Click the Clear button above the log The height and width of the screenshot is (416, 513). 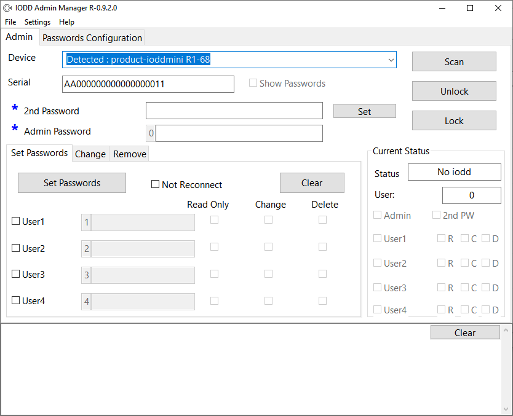(x=465, y=332)
